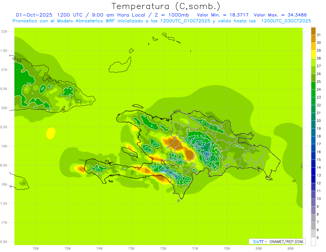Select the yellow legend swatch between 28 and 29
Image resolution: width=326 pixels, height=252 pixels.
[313, 54]
